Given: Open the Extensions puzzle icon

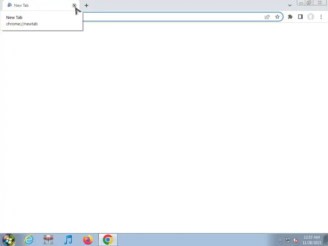Looking at the screenshot, I should [x=290, y=17].
